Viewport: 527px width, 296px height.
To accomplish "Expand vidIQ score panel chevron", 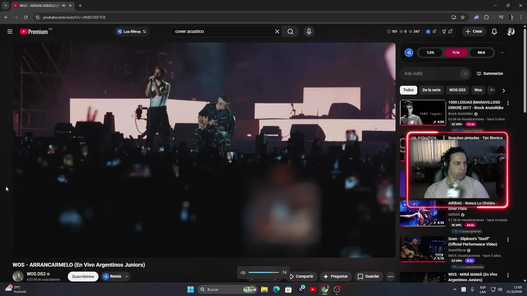I will (x=502, y=53).
